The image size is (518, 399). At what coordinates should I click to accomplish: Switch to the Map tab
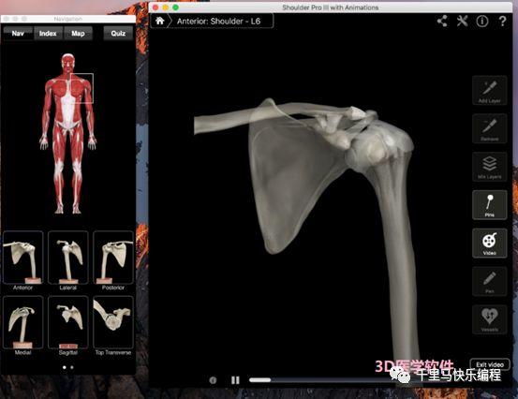[78, 34]
